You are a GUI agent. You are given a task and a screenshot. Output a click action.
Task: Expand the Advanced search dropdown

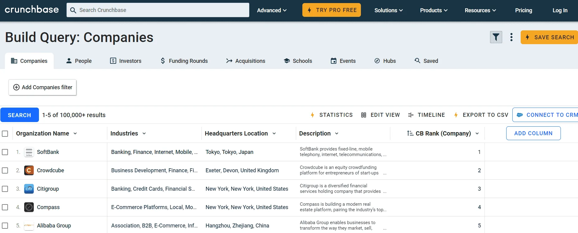[x=272, y=10]
